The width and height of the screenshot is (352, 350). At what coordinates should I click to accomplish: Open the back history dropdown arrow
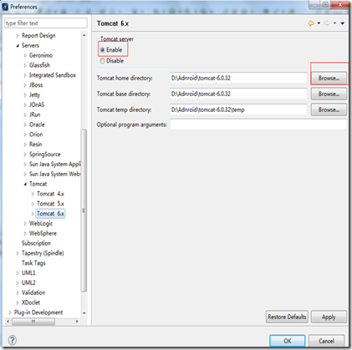319,23
